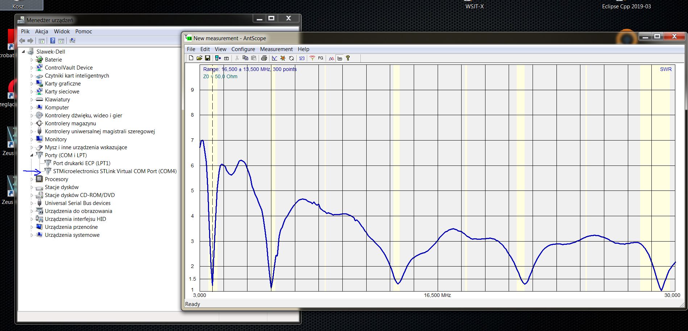
Task: Scan for hardware changes in Device Manager toolbar
Action: coord(72,41)
